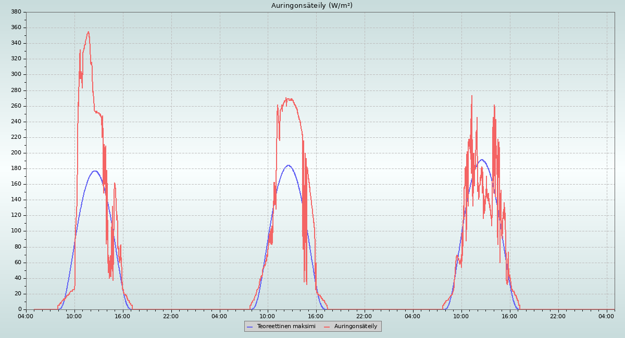Click the top of the middle blue curve
This screenshot has height=338, width=625.
point(289,165)
